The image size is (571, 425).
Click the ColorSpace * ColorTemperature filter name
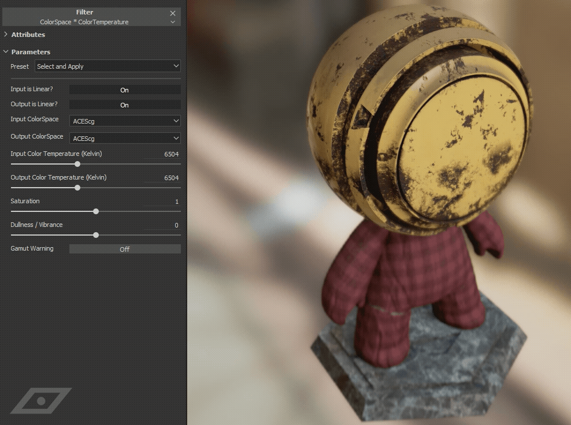pyautogui.click(x=84, y=22)
